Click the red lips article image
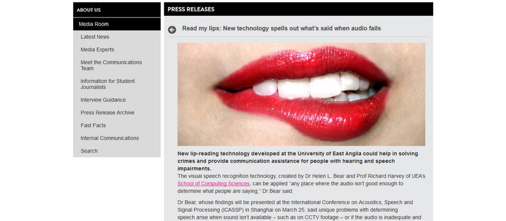The height and width of the screenshot is (221, 506). (x=301, y=94)
